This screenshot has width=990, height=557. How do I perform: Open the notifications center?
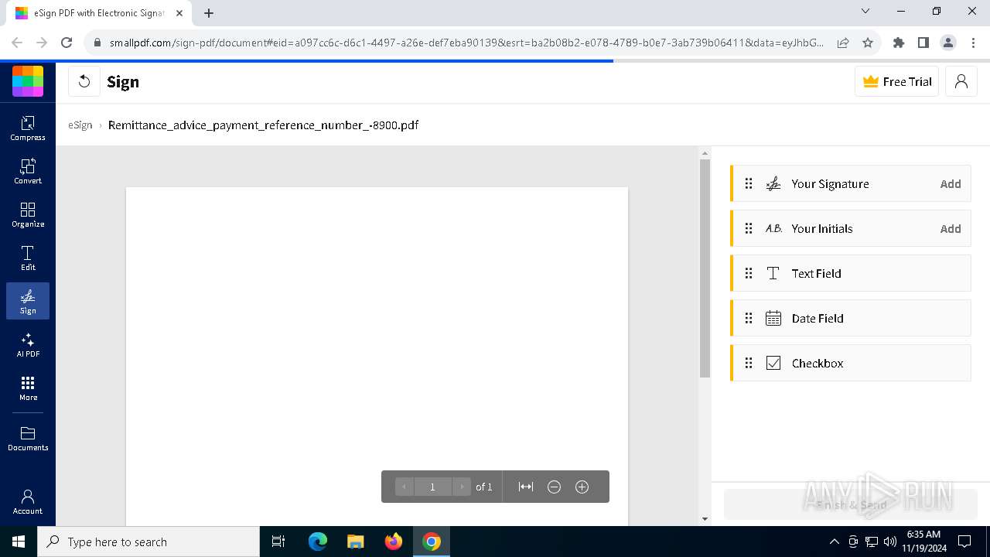pyautogui.click(x=964, y=542)
